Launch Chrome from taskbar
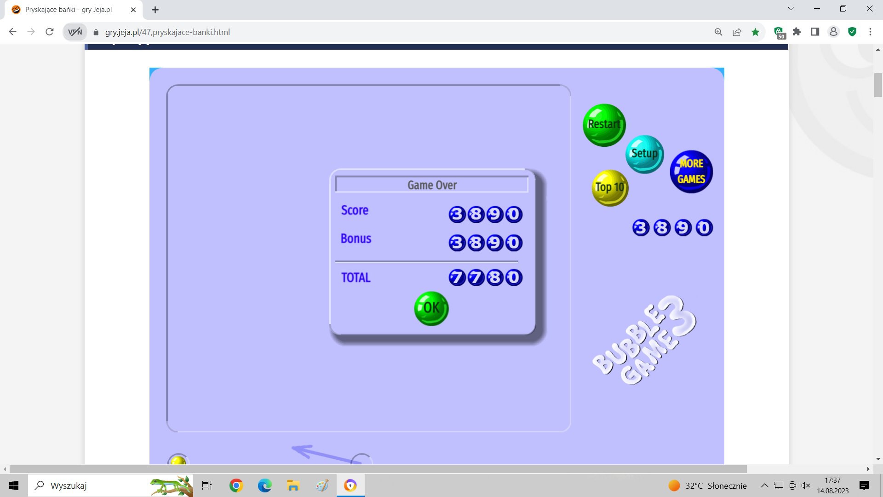Image resolution: width=883 pixels, height=497 pixels. coord(236,485)
